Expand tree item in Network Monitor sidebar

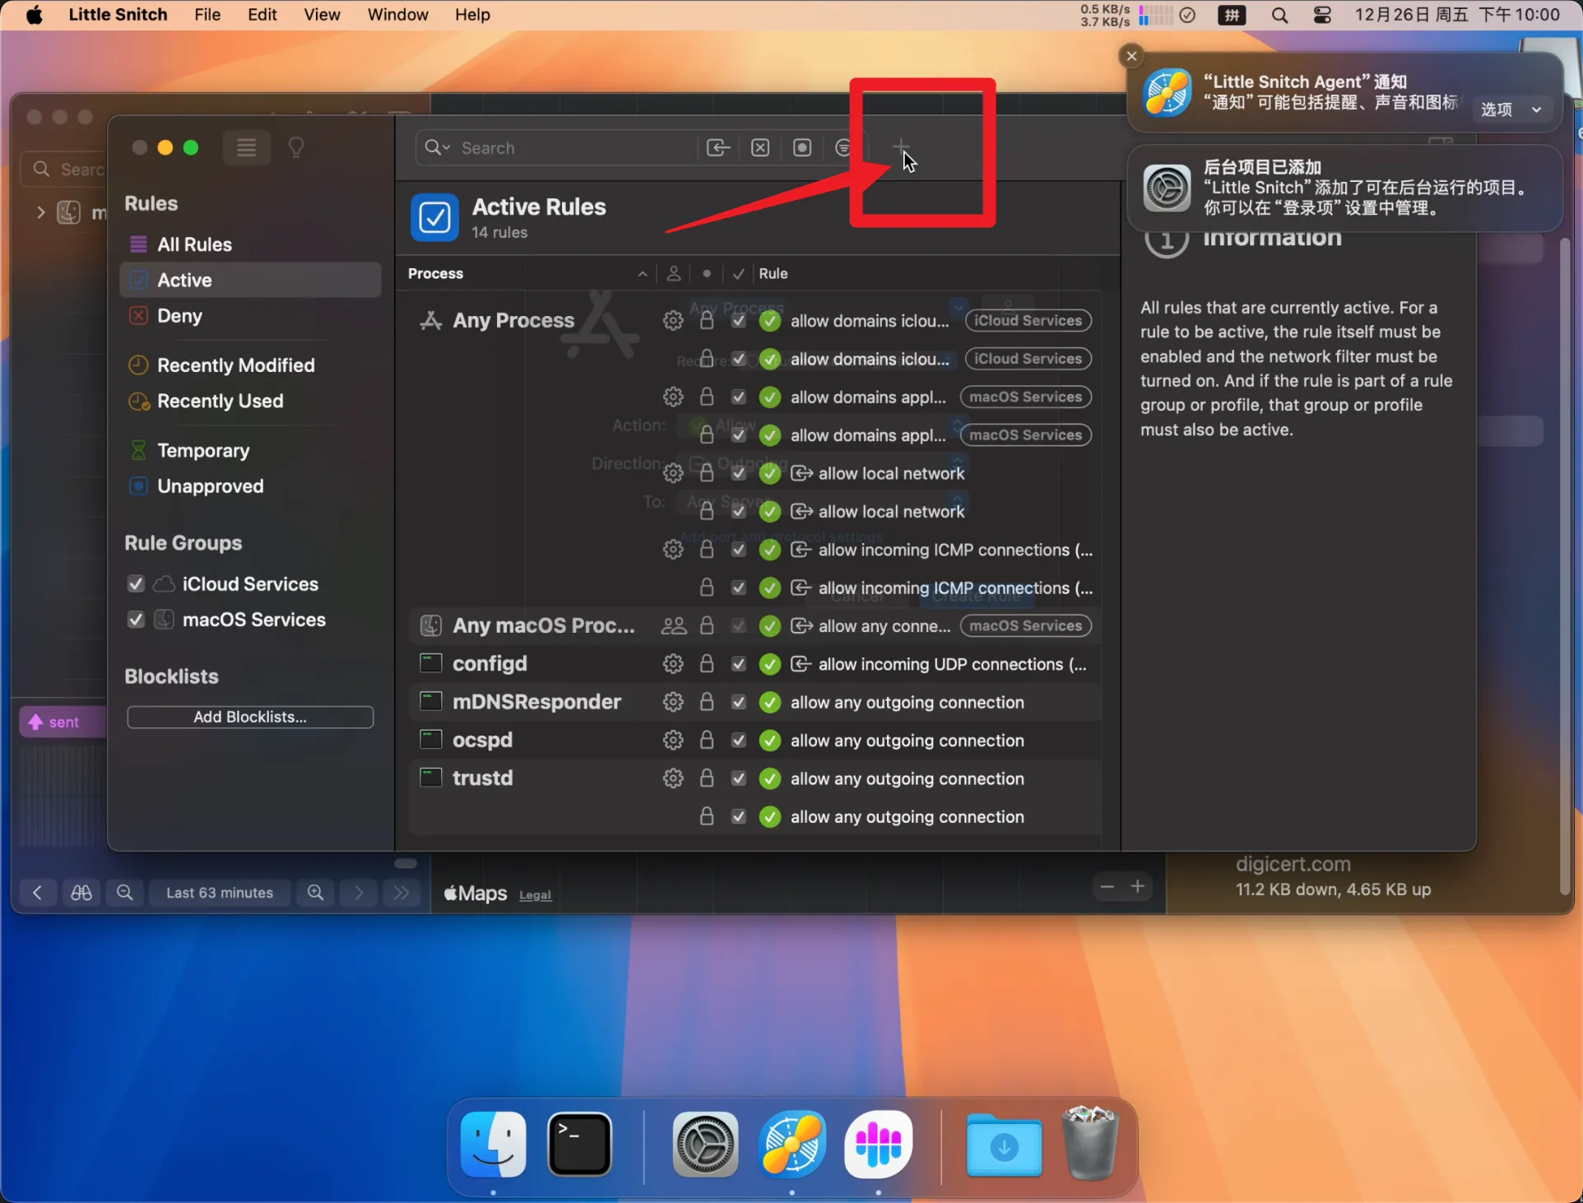(40, 212)
